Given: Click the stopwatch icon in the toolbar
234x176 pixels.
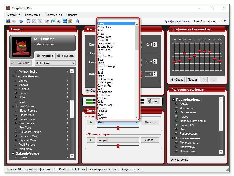Looking at the screenshot, I should (x=29, y=21).
